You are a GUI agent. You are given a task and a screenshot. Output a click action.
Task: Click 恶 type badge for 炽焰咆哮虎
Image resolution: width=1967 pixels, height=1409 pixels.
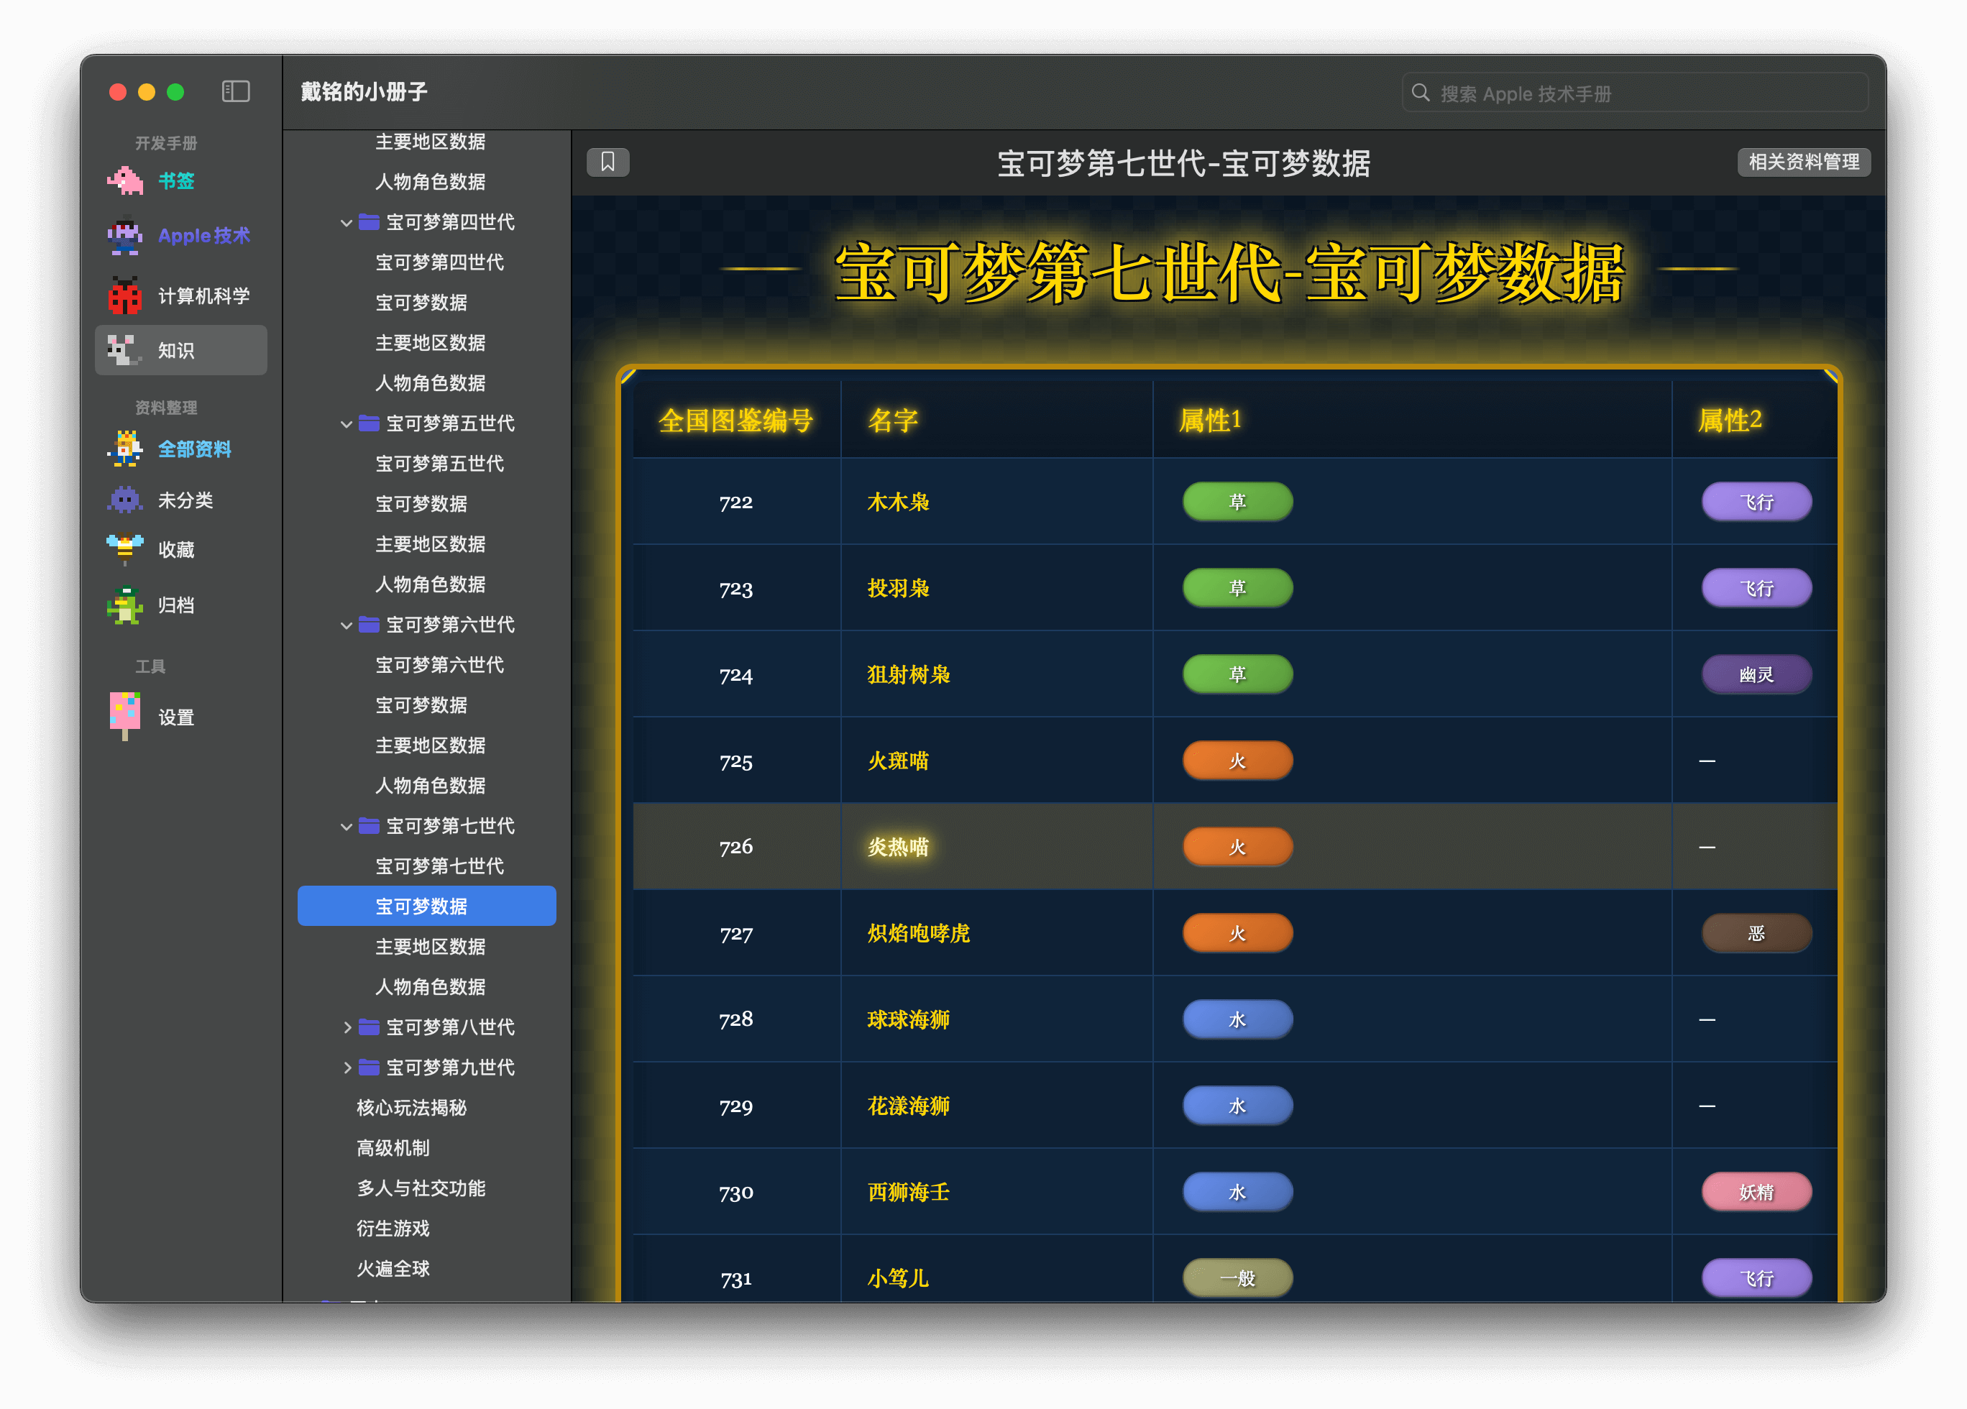click(1756, 933)
